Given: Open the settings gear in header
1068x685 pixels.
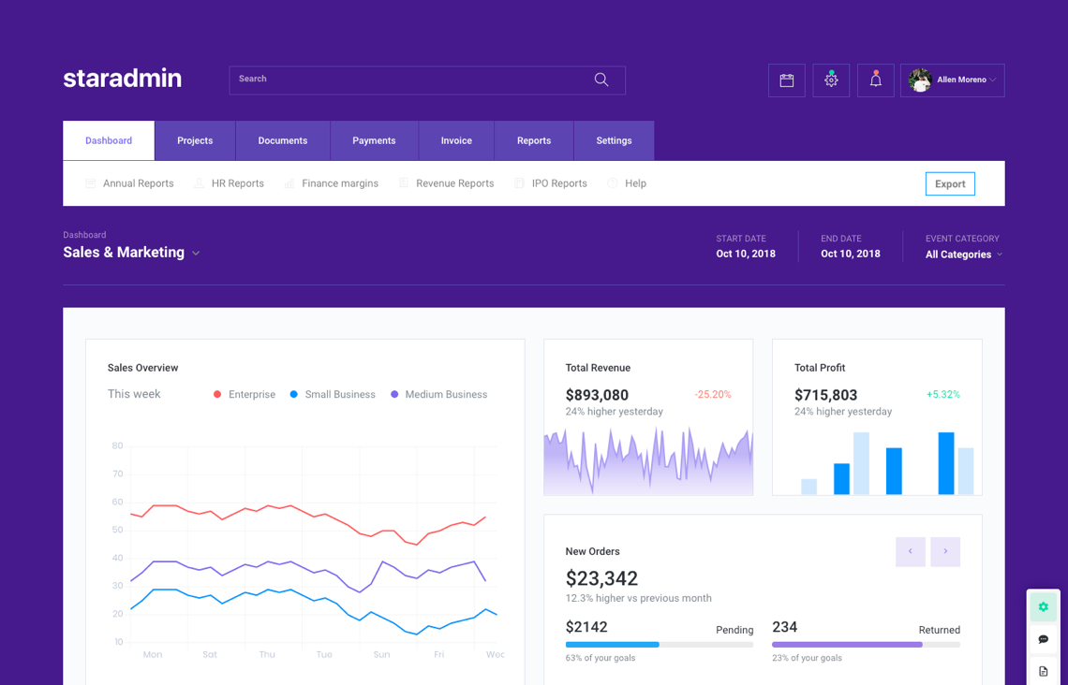Looking at the screenshot, I should (x=831, y=80).
